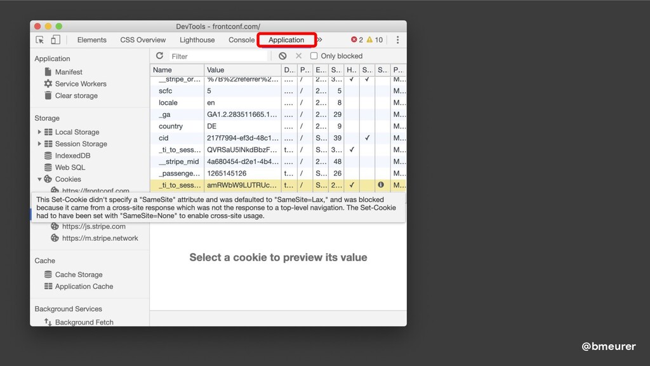
Task: Click the red error count icon
Action: coord(354,39)
